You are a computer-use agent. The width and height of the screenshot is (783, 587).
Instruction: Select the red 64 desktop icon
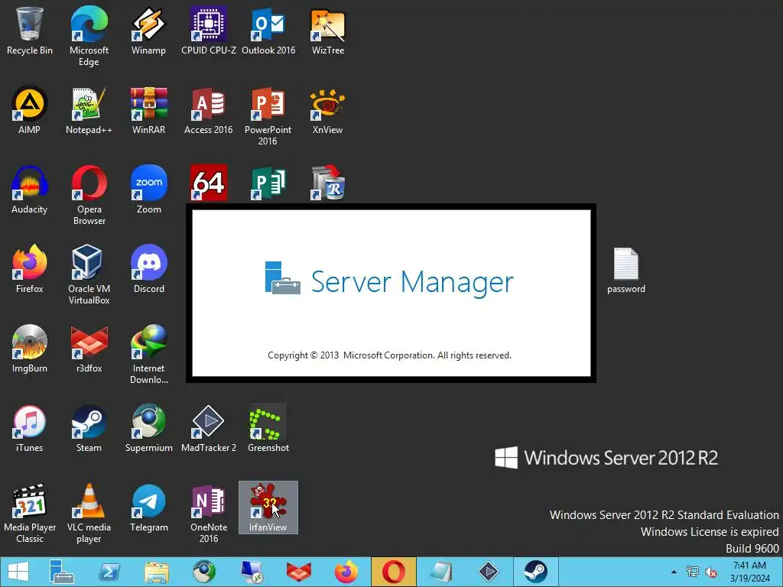[x=208, y=183]
